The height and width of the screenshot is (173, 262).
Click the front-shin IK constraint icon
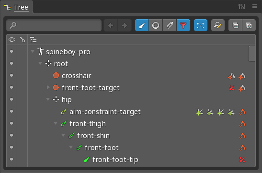(x=242, y=136)
